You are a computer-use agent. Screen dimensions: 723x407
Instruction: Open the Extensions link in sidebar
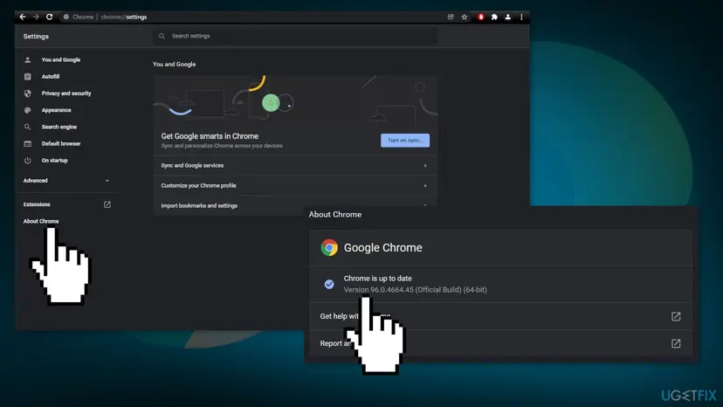(37, 204)
